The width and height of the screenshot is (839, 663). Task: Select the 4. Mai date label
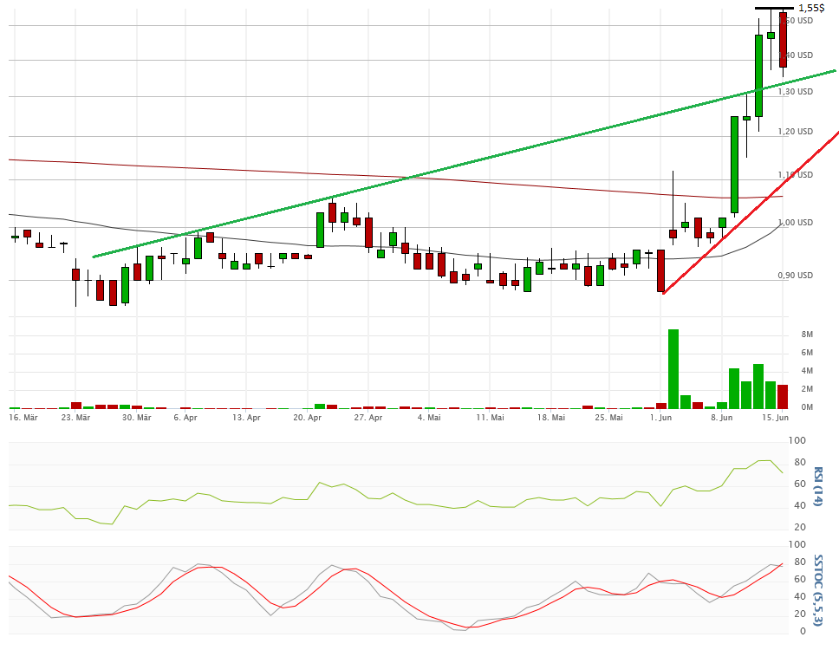tap(429, 418)
